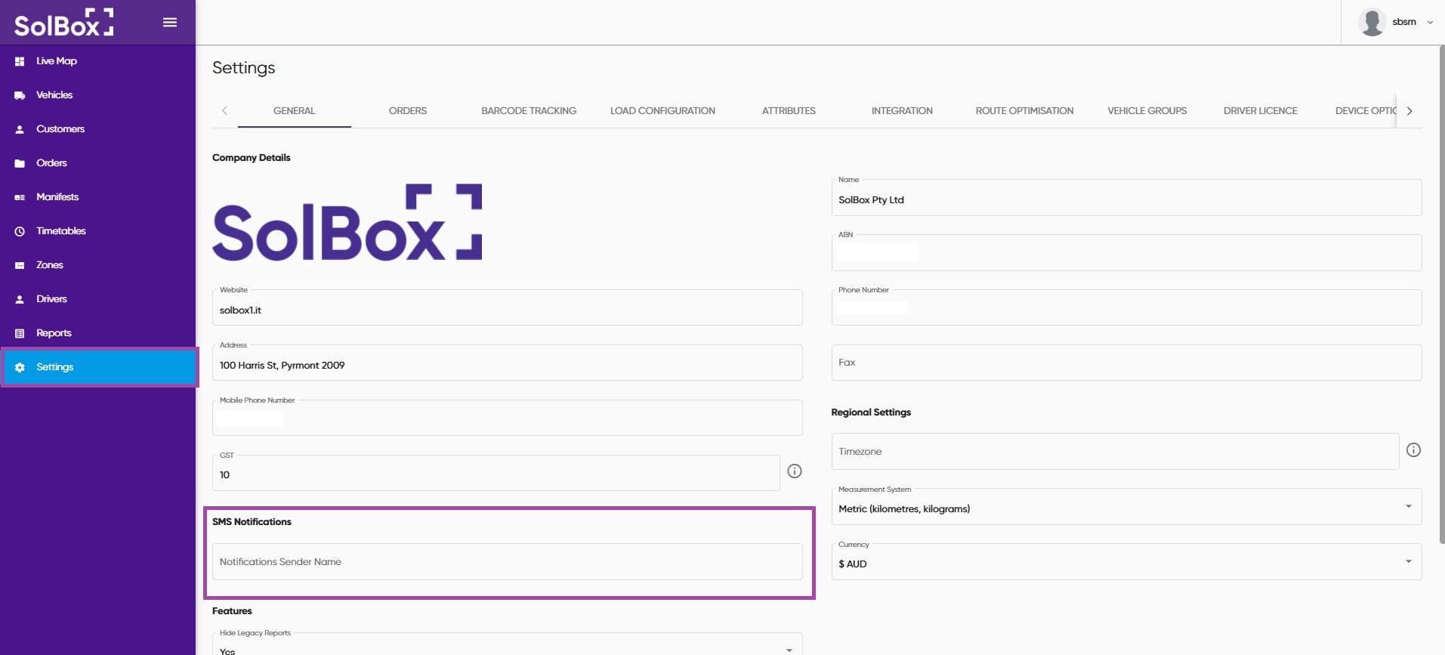Click the Live Map sidebar icon
This screenshot has width=1445, height=655.
20,61
